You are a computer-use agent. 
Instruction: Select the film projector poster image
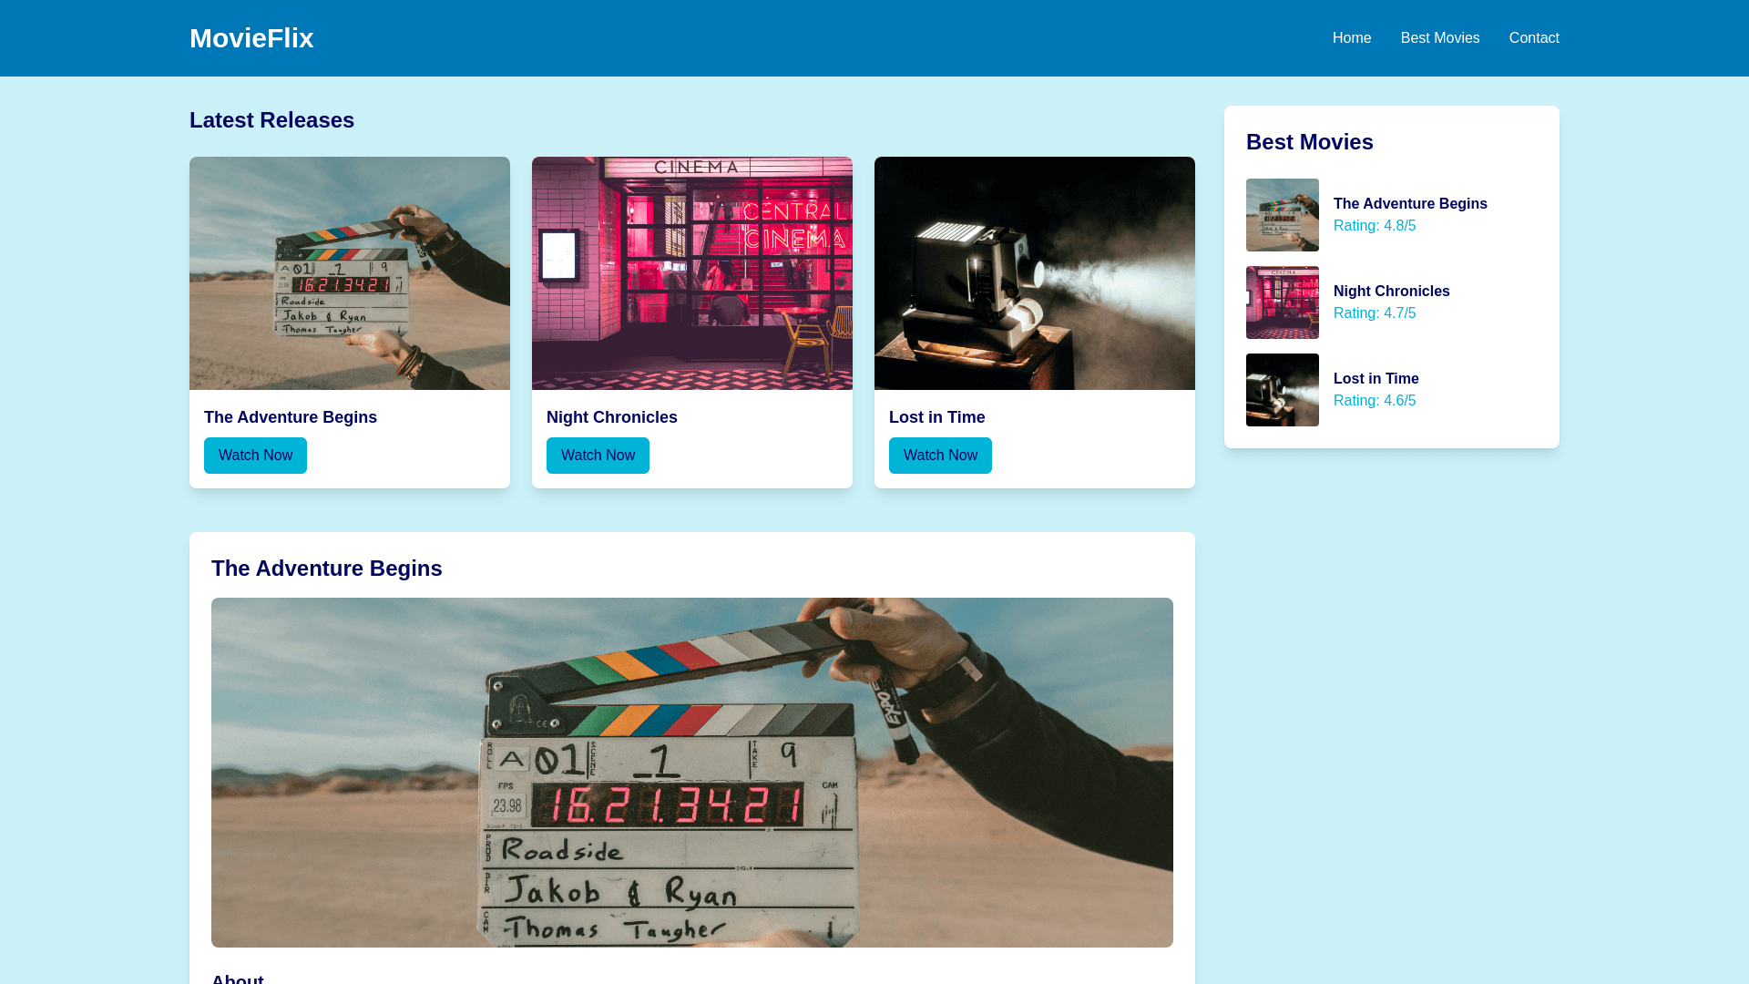click(x=1035, y=273)
